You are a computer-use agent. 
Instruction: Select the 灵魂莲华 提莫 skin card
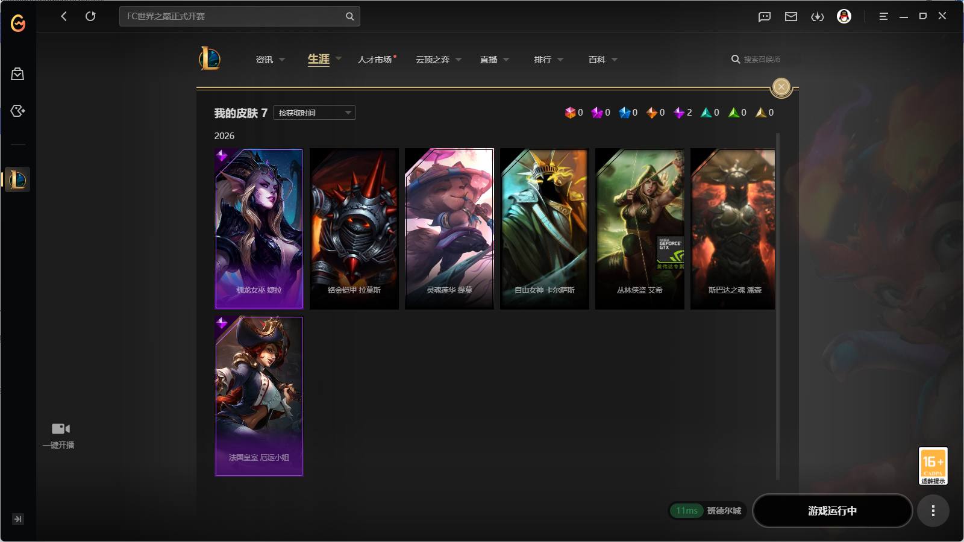(x=449, y=229)
